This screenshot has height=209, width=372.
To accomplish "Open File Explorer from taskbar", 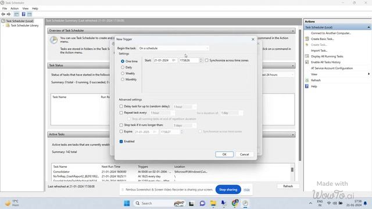I will pyautogui.click(x=213, y=203).
